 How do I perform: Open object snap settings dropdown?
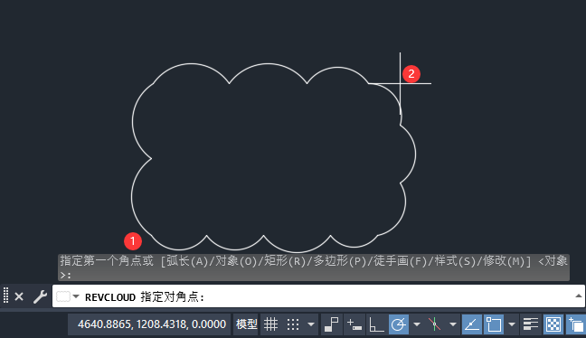pyautogui.click(x=512, y=324)
